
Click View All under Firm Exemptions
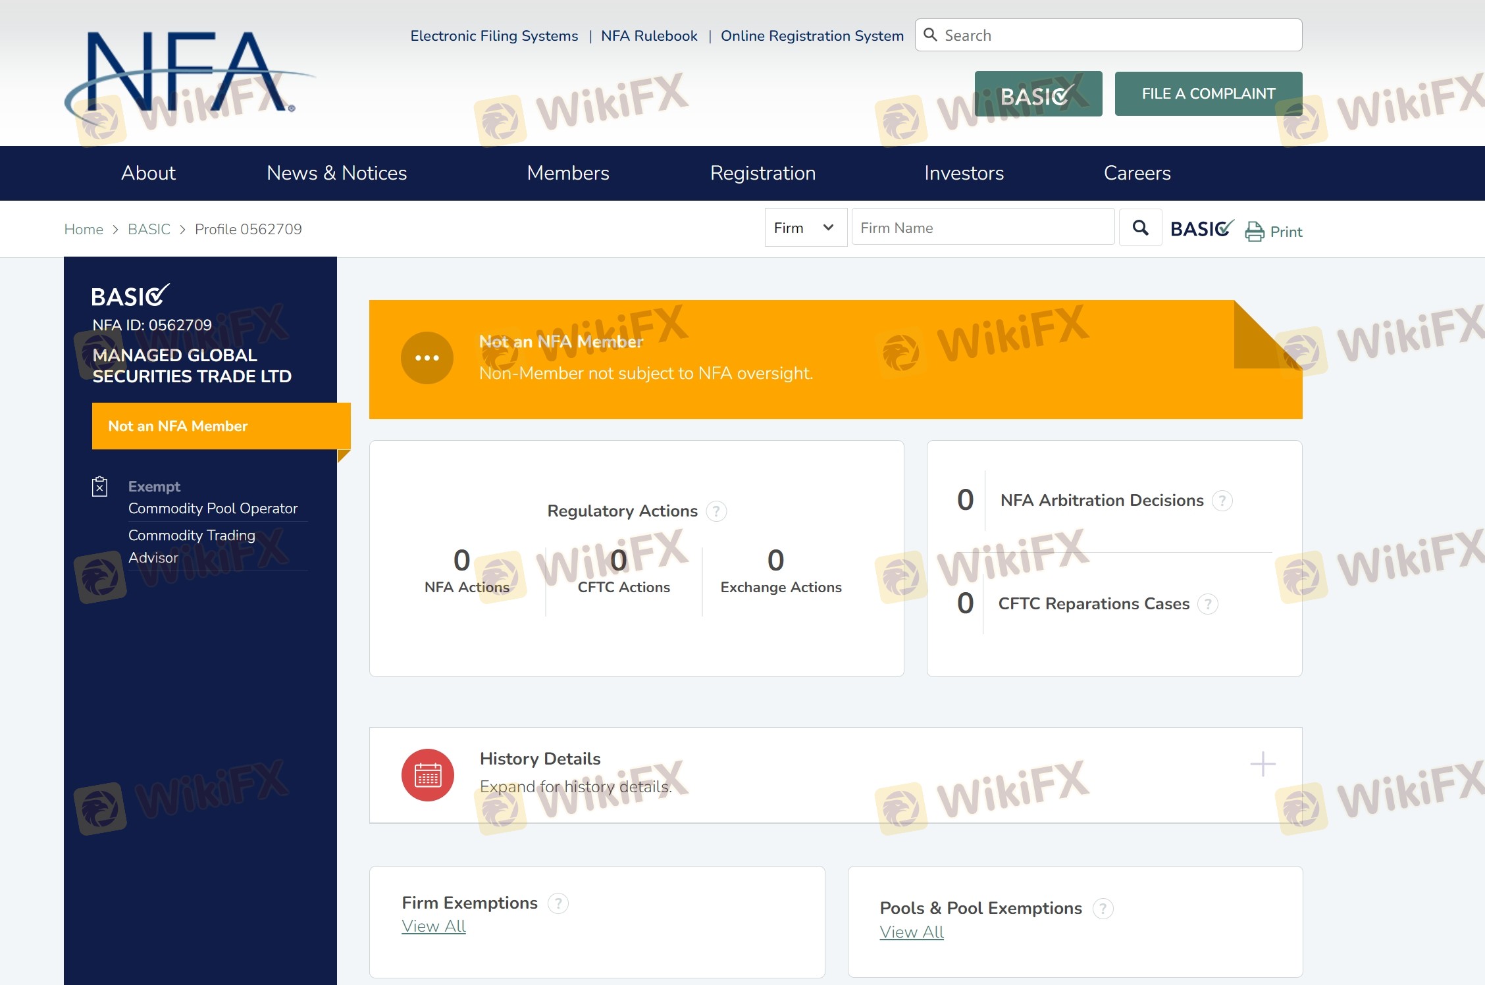(434, 926)
